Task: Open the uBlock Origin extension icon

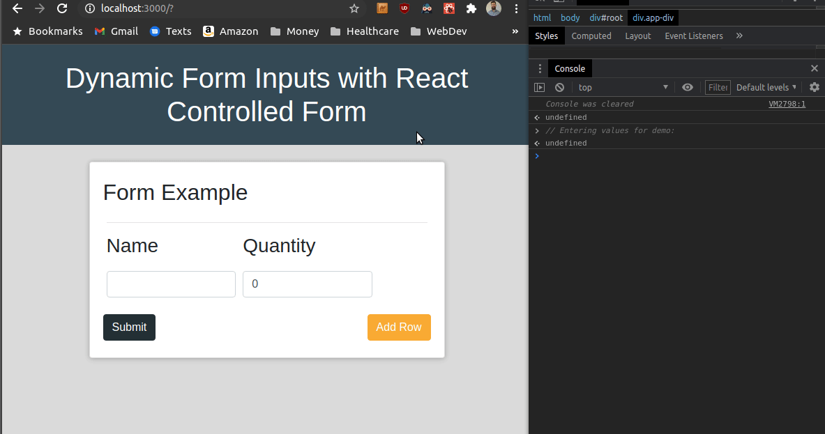Action: pos(404,8)
